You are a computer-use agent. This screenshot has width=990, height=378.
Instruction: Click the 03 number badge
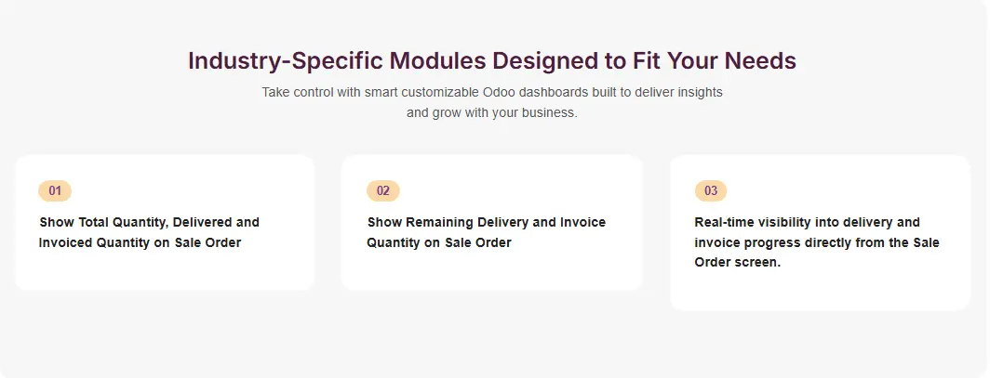point(711,191)
